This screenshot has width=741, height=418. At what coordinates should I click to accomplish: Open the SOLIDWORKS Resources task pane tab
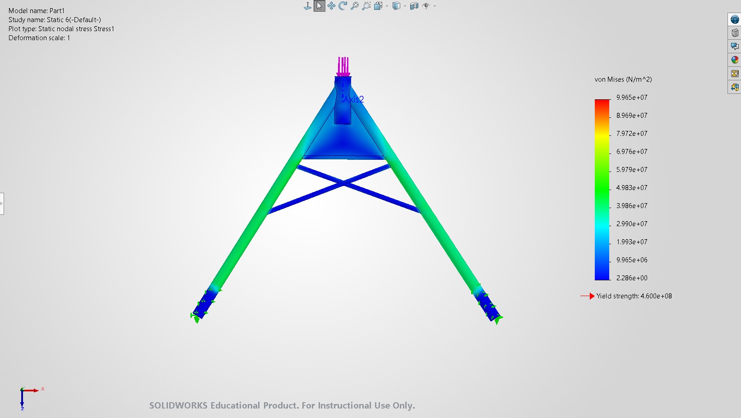pos(735,19)
